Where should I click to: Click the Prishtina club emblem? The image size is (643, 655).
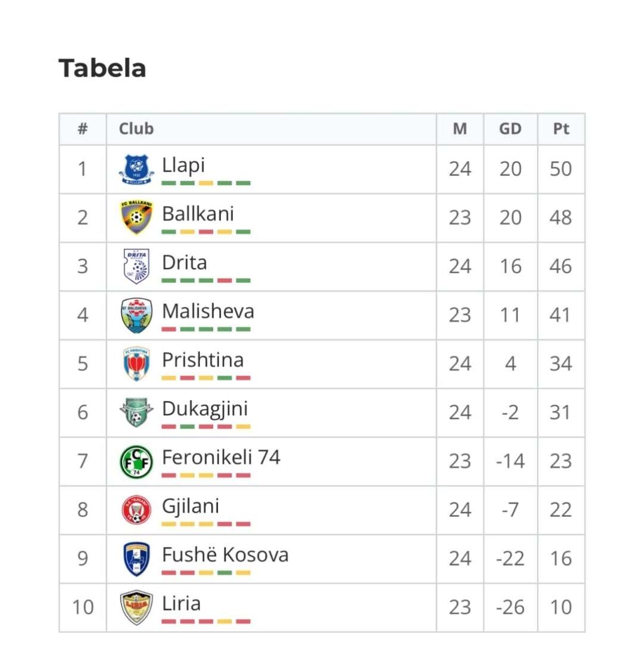coord(136,364)
